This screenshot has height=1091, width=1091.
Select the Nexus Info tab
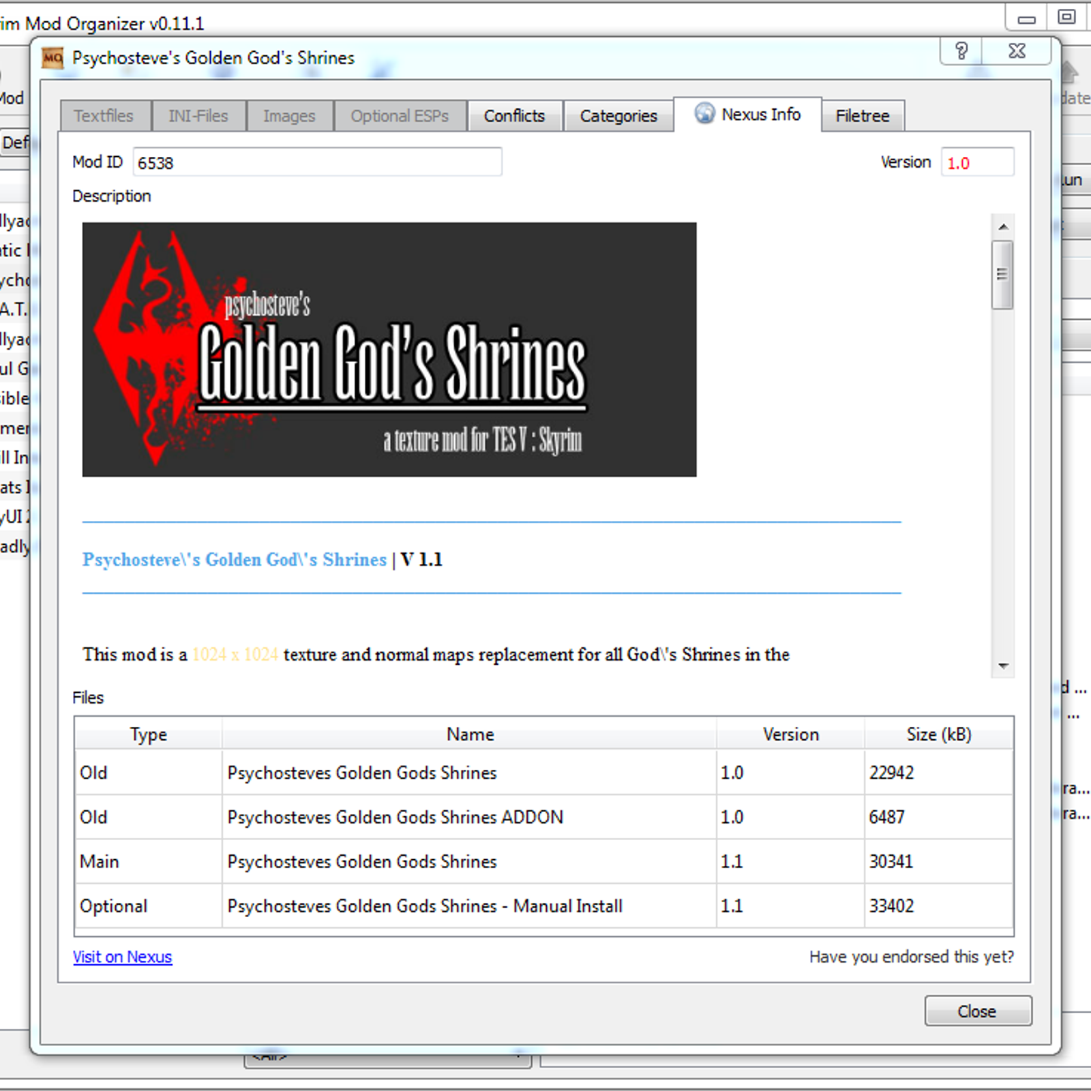pyautogui.click(x=748, y=115)
